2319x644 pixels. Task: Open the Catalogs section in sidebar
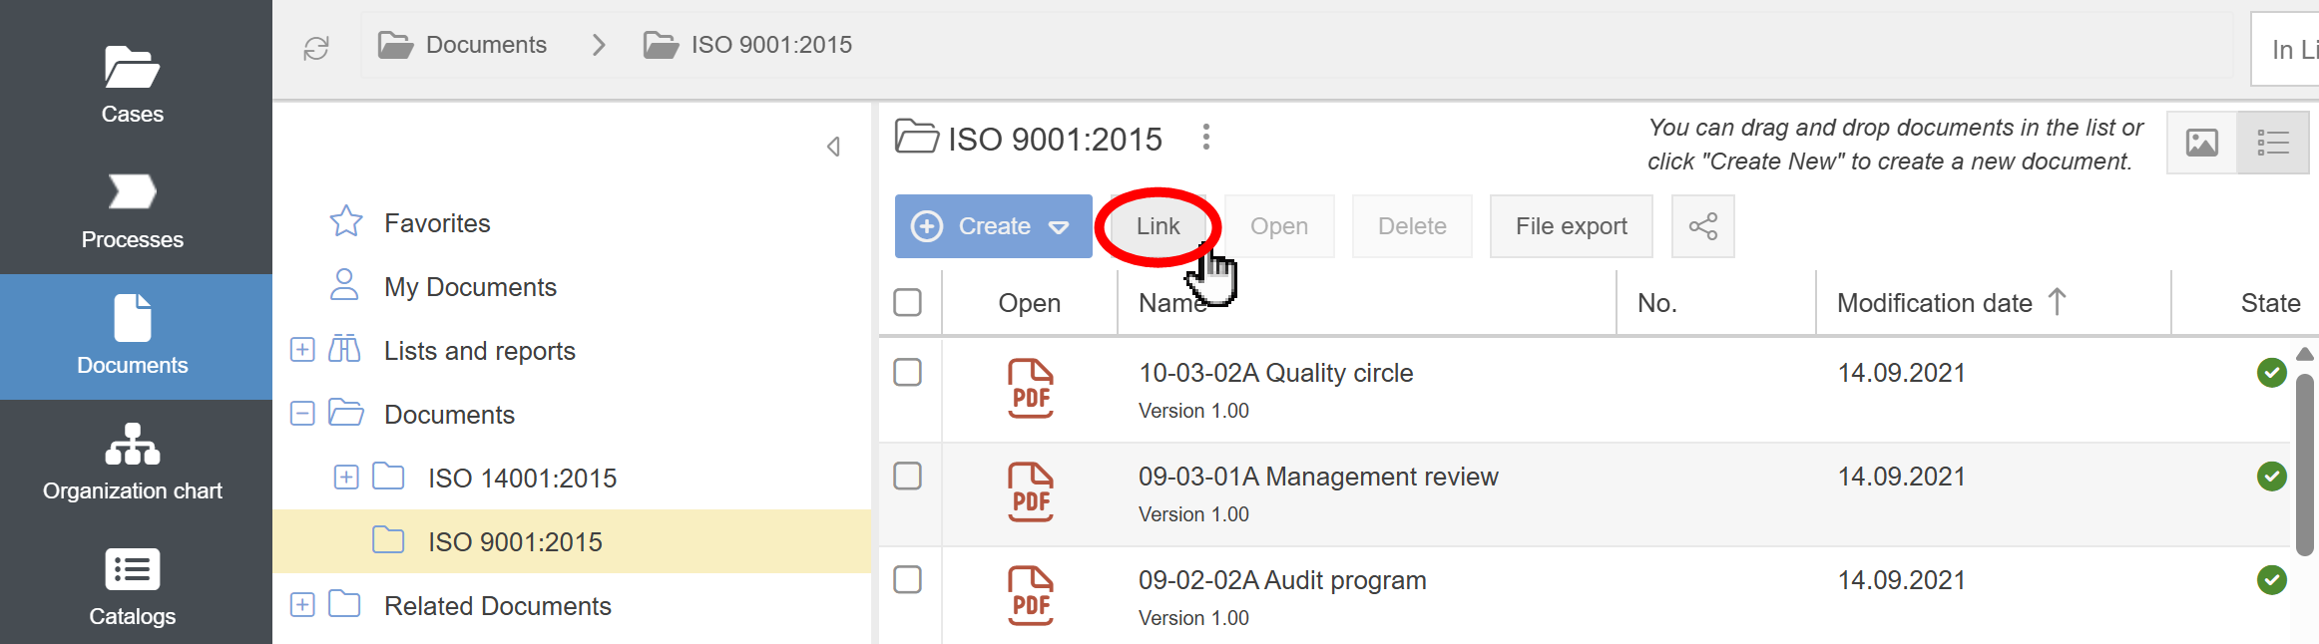[x=132, y=587]
